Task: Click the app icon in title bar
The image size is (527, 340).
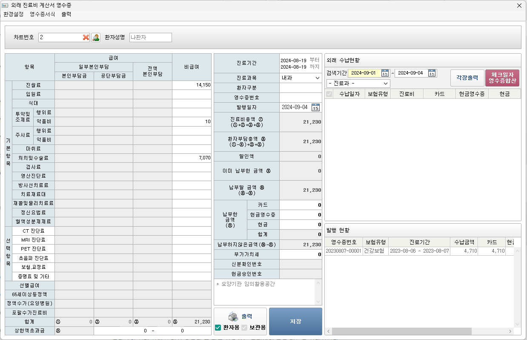Action: coord(5,6)
